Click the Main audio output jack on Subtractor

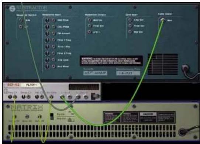coord(163,20)
